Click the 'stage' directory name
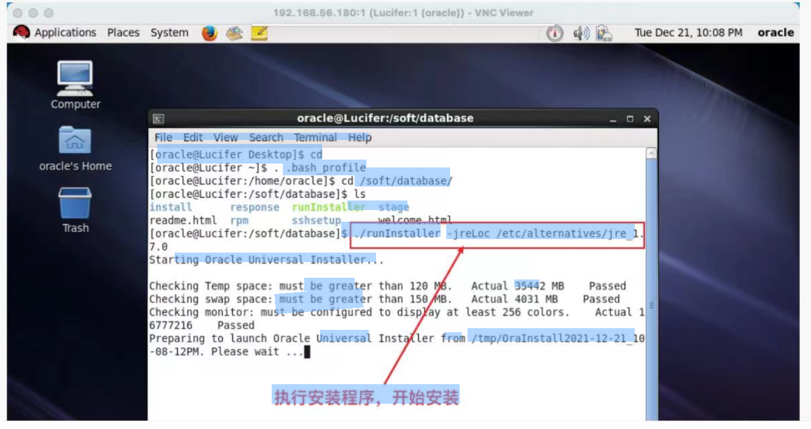This screenshot has width=811, height=429. [x=393, y=207]
